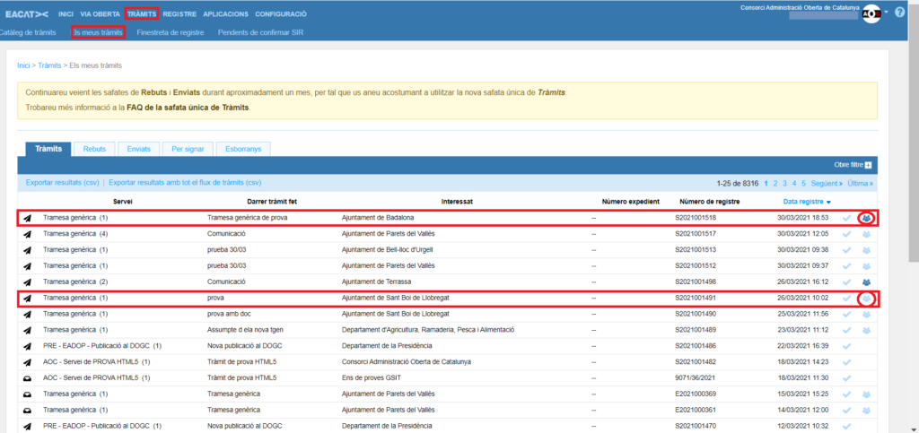Screen dimensions: 919x433
Task: Click the dark people icon for S2021001498
Action: pyautogui.click(x=866, y=282)
